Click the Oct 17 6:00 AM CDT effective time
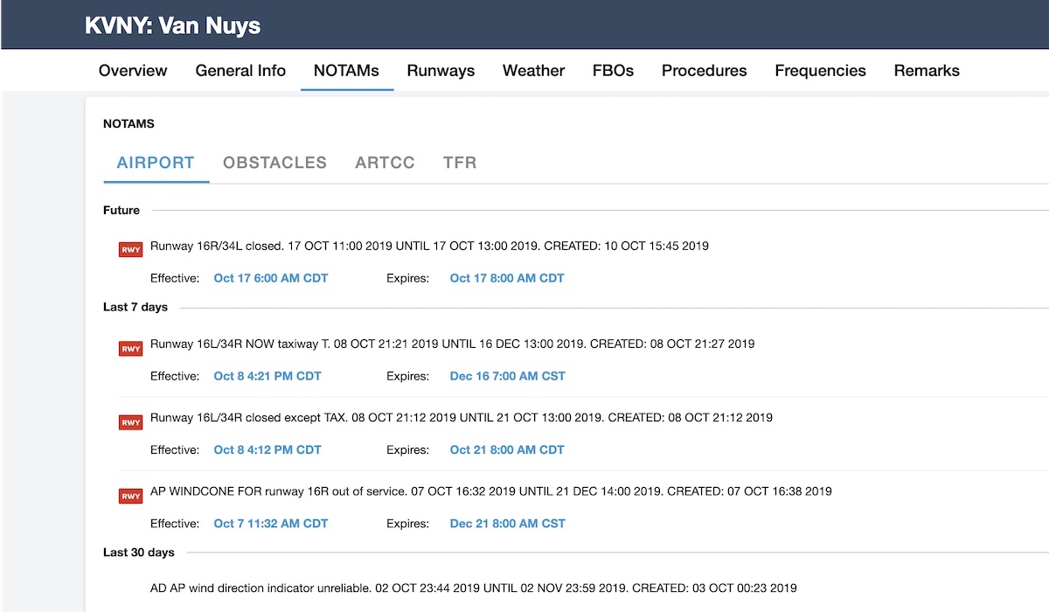1049x612 pixels. click(271, 278)
